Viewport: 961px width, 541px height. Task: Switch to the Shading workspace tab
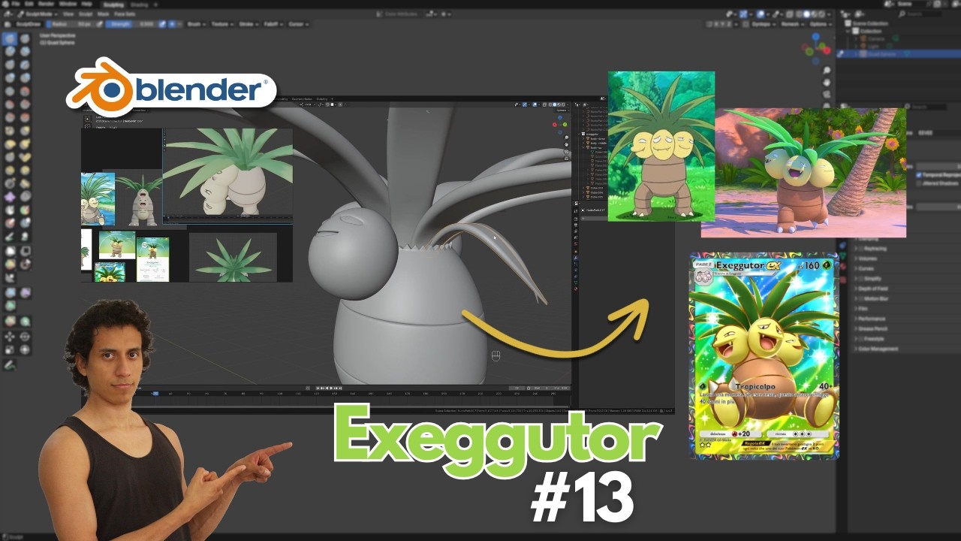tap(139, 5)
